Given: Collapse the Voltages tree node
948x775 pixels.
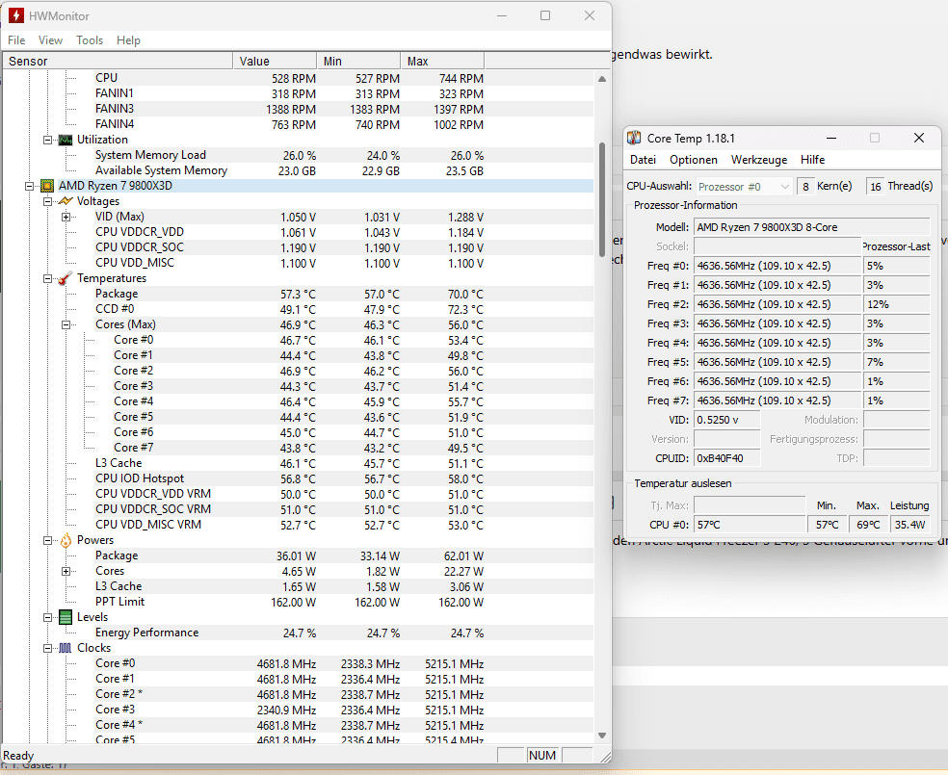Looking at the screenshot, I should (x=48, y=202).
